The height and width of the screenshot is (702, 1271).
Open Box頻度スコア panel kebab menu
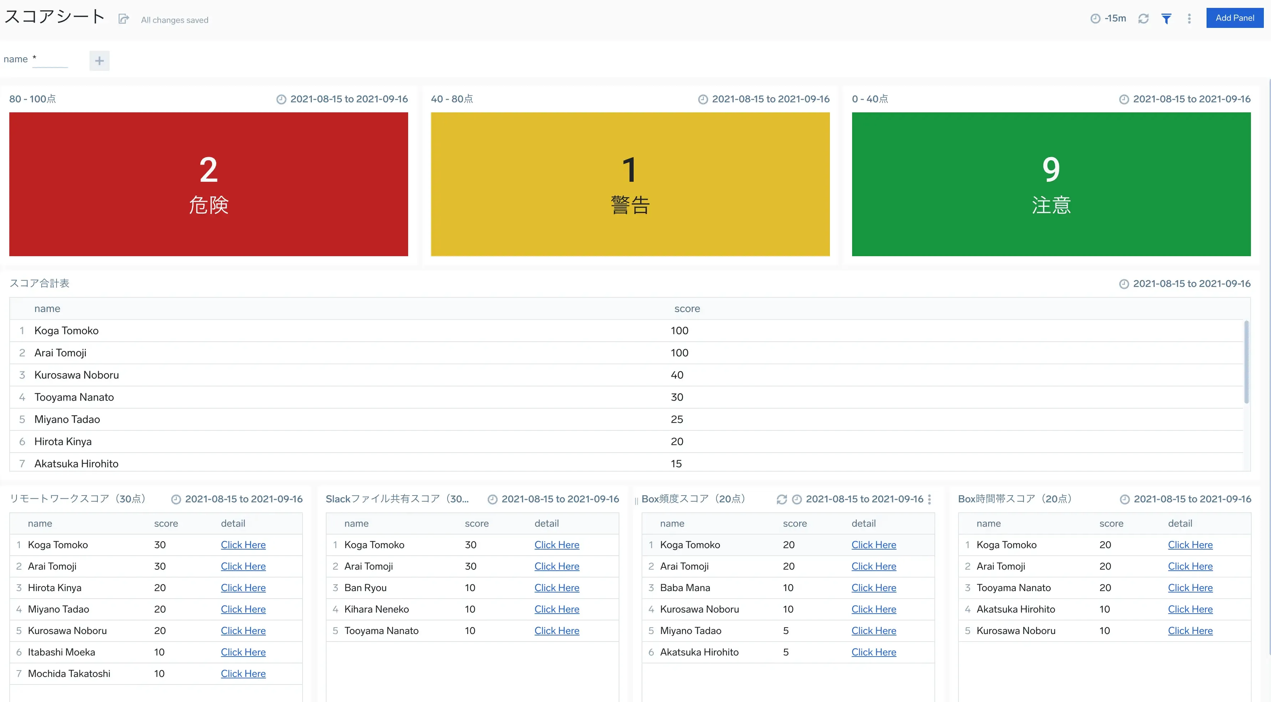929,499
